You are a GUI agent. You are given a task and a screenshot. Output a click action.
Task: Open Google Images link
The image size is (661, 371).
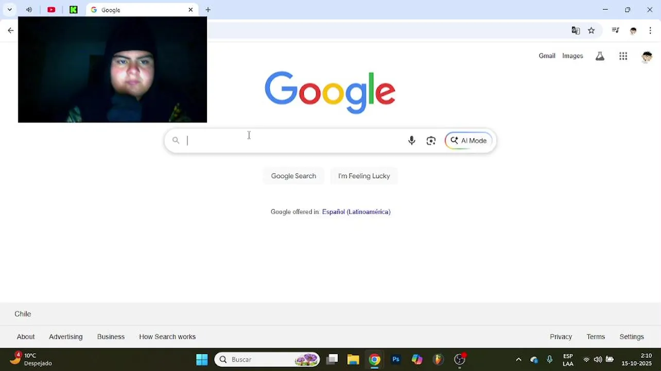click(x=572, y=56)
